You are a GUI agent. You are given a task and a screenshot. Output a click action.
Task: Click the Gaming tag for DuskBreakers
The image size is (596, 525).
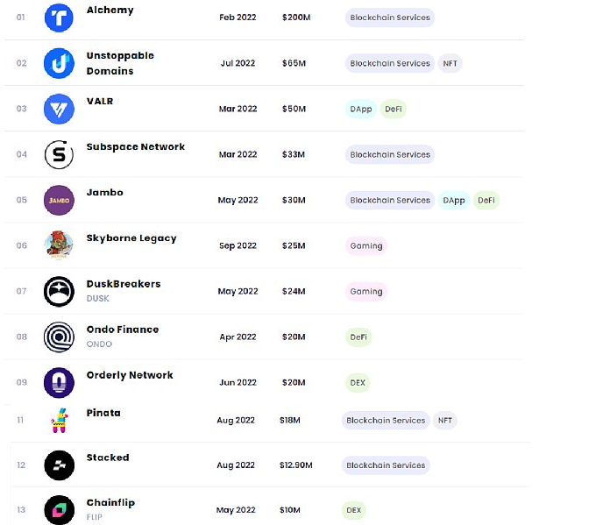click(x=366, y=291)
